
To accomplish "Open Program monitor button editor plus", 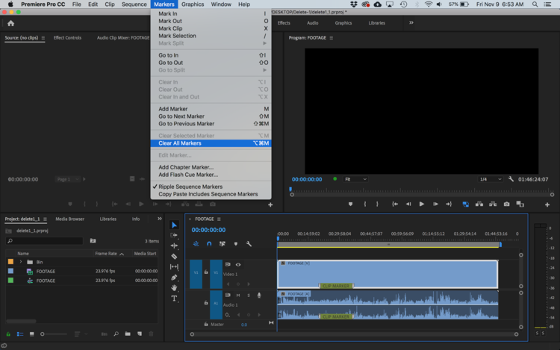I will point(547,204).
